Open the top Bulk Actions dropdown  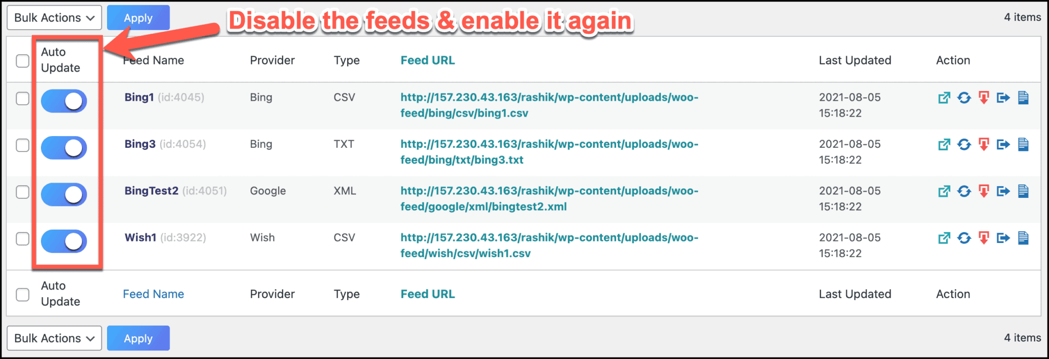(54, 17)
